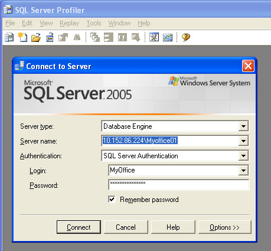Click the Connect to Server dialog icon
Image resolution: width=271 pixels, height=251 pixels.
point(19,66)
